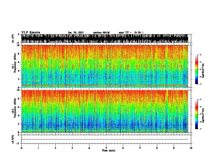
Task: Click the ch.1 spectrogram plot
Action: 105,66
